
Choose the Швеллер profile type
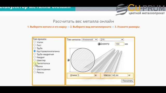coord(34,60)
